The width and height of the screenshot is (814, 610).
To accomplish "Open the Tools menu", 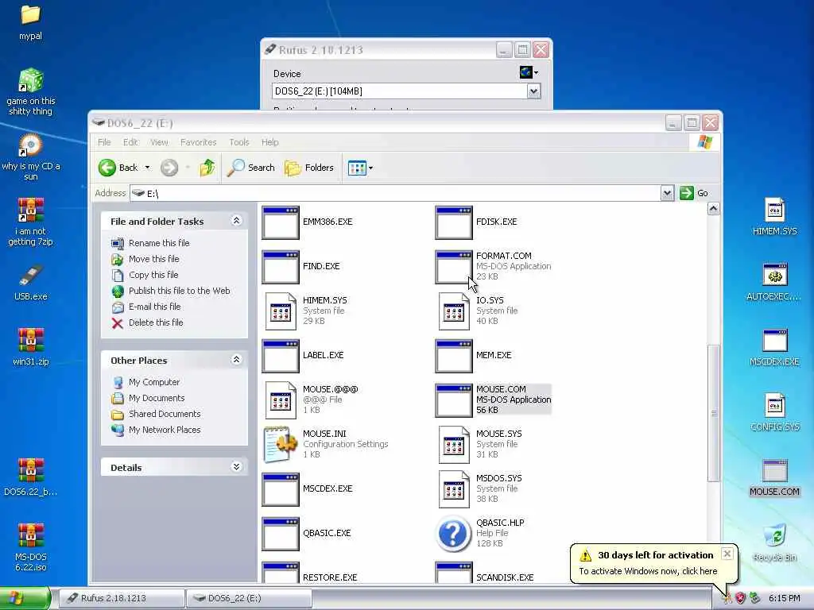I will coord(238,142).
